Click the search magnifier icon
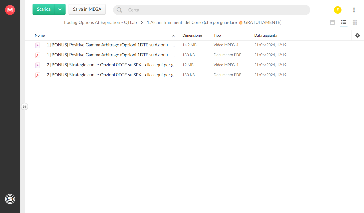Image resolution: width=364 pixels, height=213 pixels. click(119, 10)
